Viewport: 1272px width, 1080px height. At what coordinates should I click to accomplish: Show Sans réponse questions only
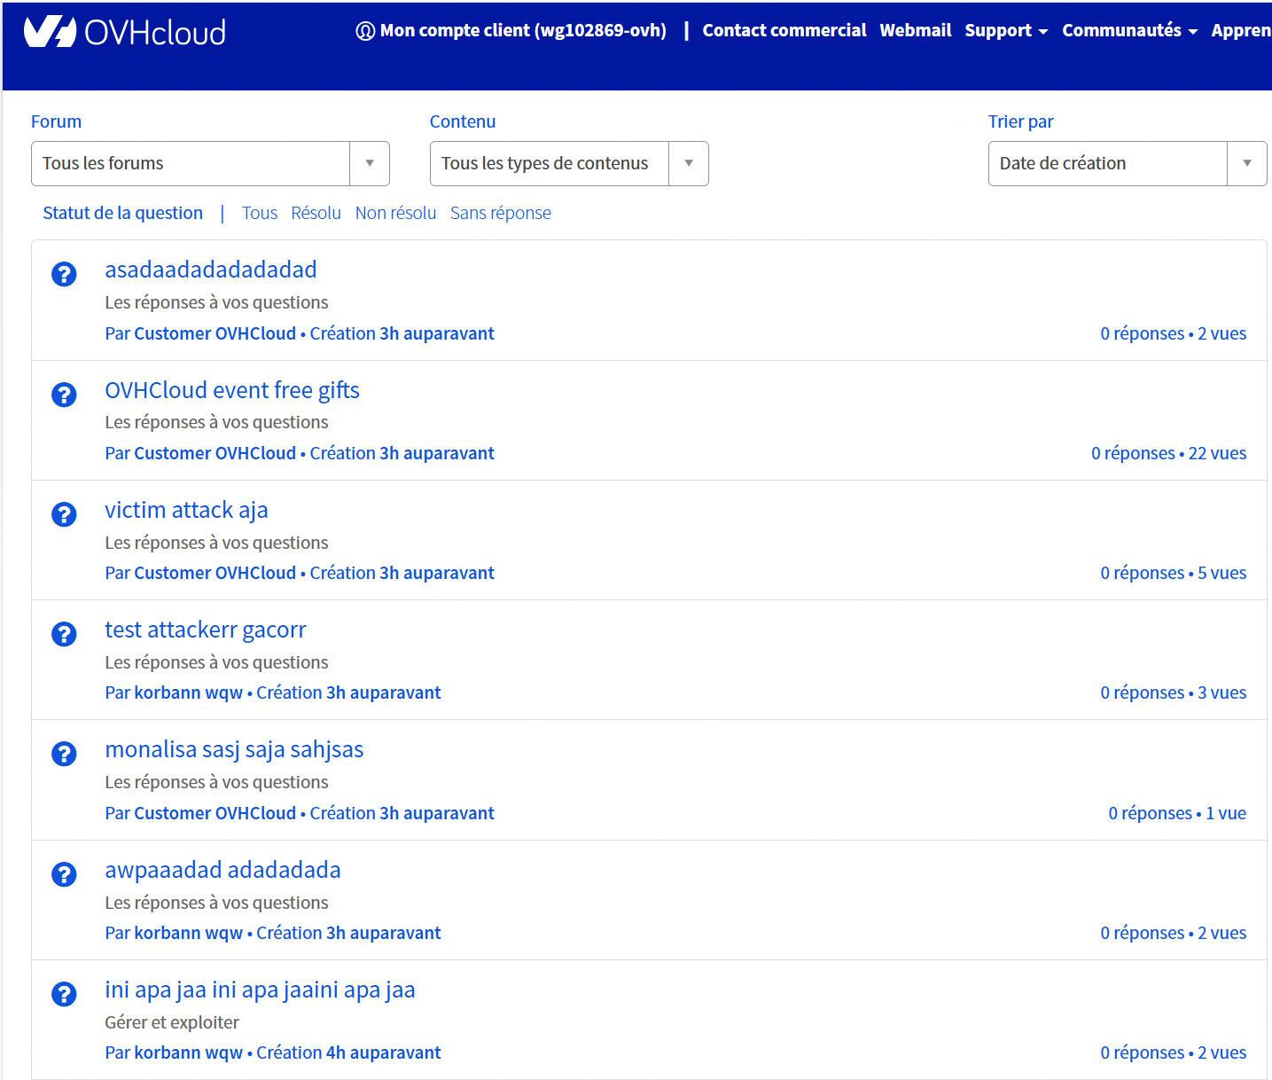click(500, 213)
